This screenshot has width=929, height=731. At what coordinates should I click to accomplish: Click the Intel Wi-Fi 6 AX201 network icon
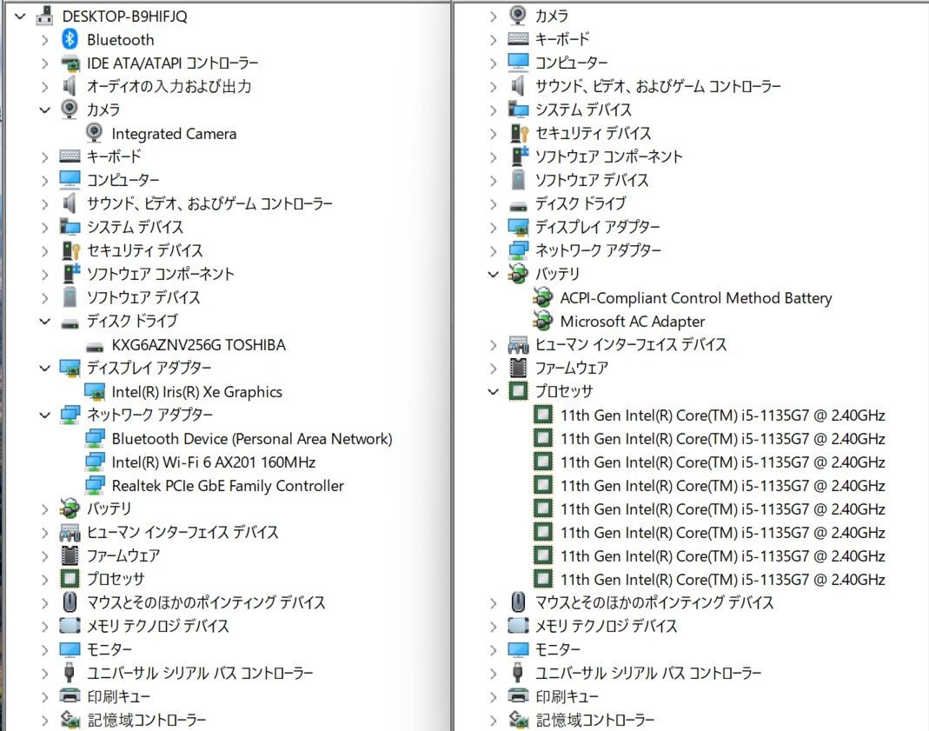coord(95,462)
